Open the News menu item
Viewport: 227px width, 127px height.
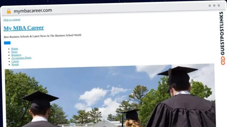14,52
